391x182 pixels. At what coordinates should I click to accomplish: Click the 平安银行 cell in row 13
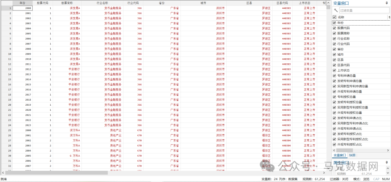click(x=67, y=69)
